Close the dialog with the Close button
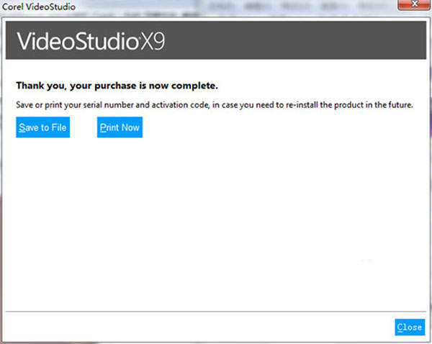Screen dimensions: 432x344 [x=409, y=327]
